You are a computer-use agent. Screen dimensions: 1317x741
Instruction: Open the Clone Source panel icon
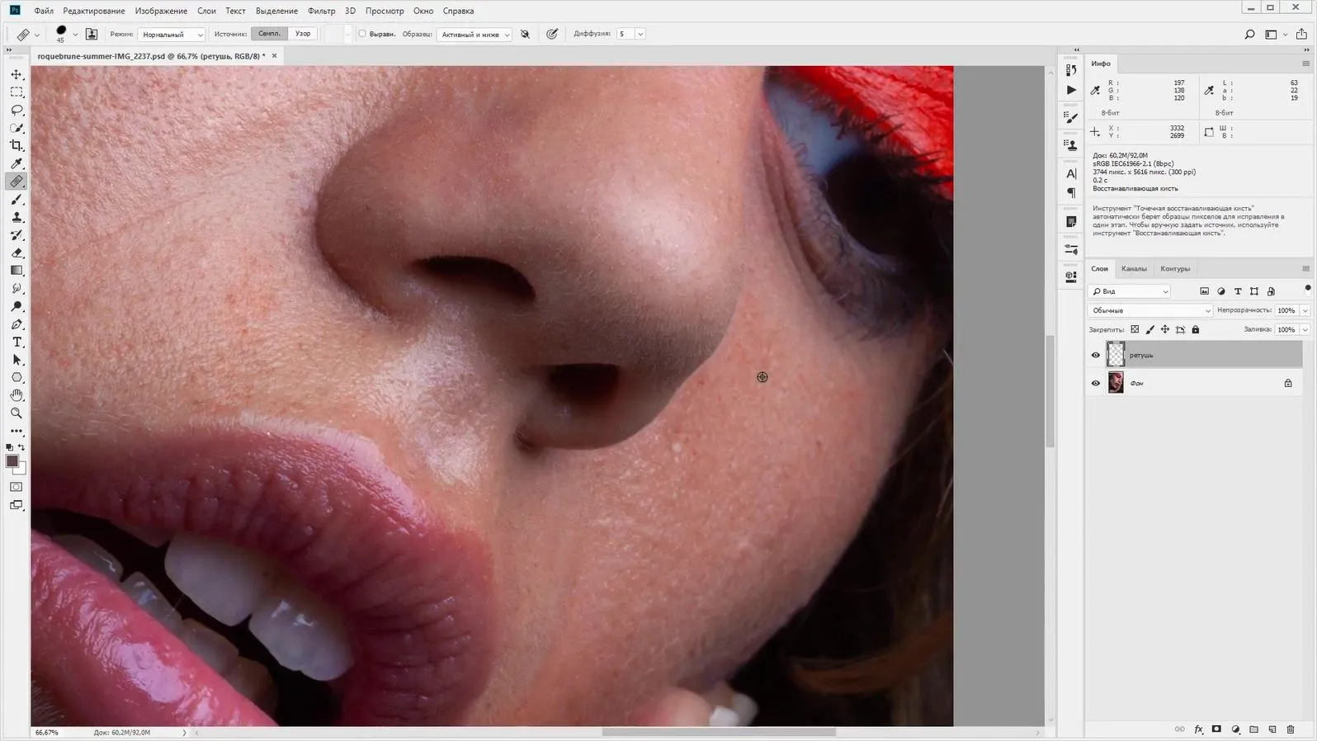pyautogui.click(x=1071, y=145)
